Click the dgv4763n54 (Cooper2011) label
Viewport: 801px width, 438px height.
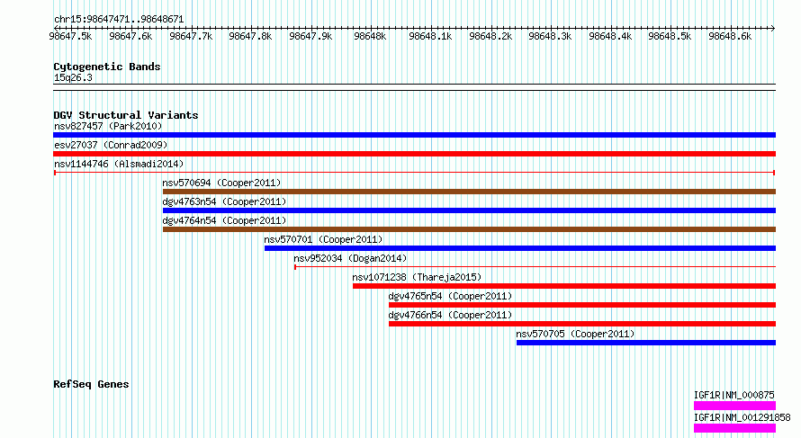click(224, 201)
